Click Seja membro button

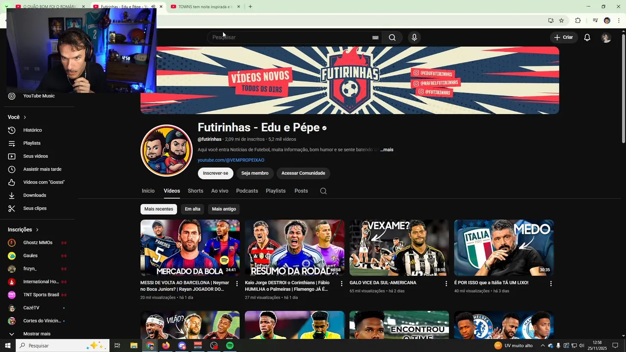click(x=255, y=174)
